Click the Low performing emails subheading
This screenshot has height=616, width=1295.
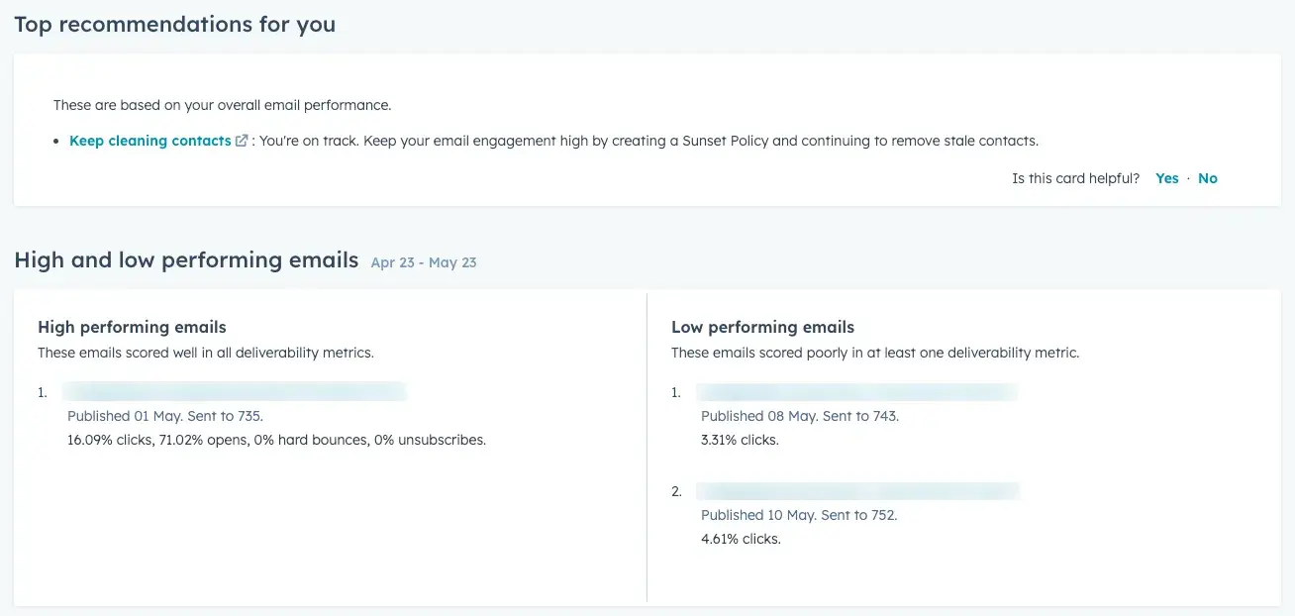(762, 327)
